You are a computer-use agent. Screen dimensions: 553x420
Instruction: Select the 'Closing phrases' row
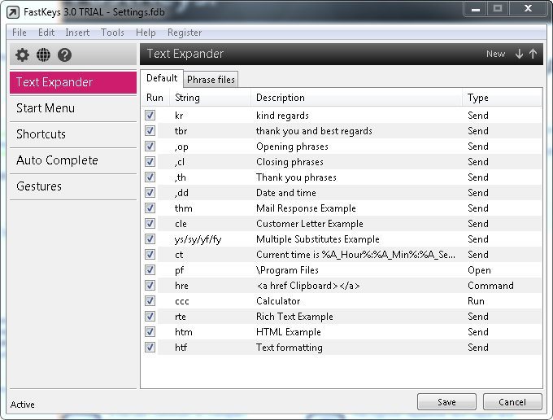342,162
